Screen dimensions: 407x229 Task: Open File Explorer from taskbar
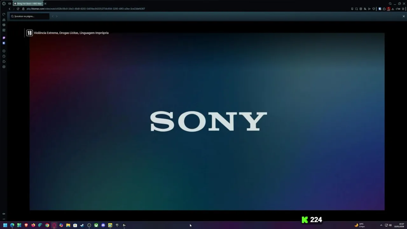click(68, 225)
